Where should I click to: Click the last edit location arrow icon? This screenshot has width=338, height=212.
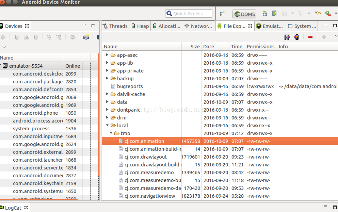click(x=318, y=14)
